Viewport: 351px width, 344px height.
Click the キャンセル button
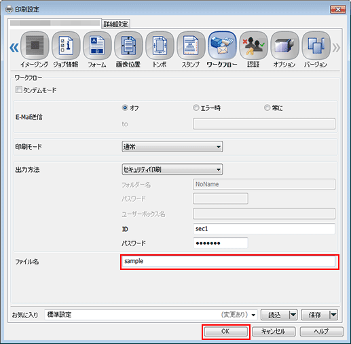coord(274,332)
